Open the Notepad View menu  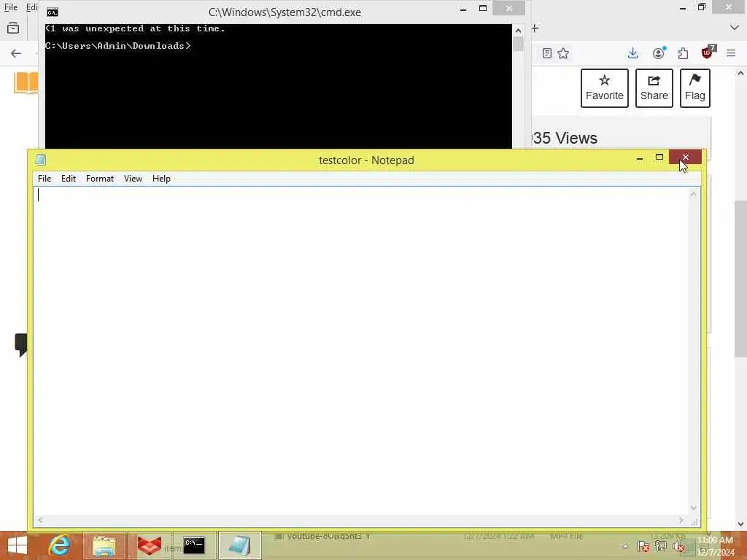tap(133, 179)
